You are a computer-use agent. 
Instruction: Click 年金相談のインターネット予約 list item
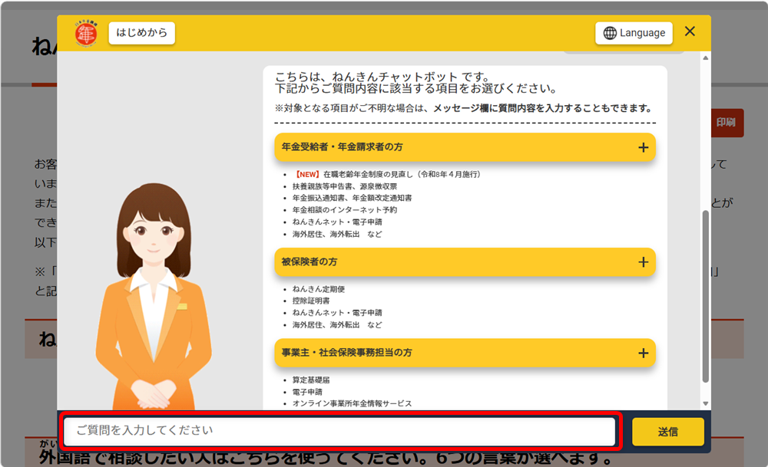tap(345, 210)
